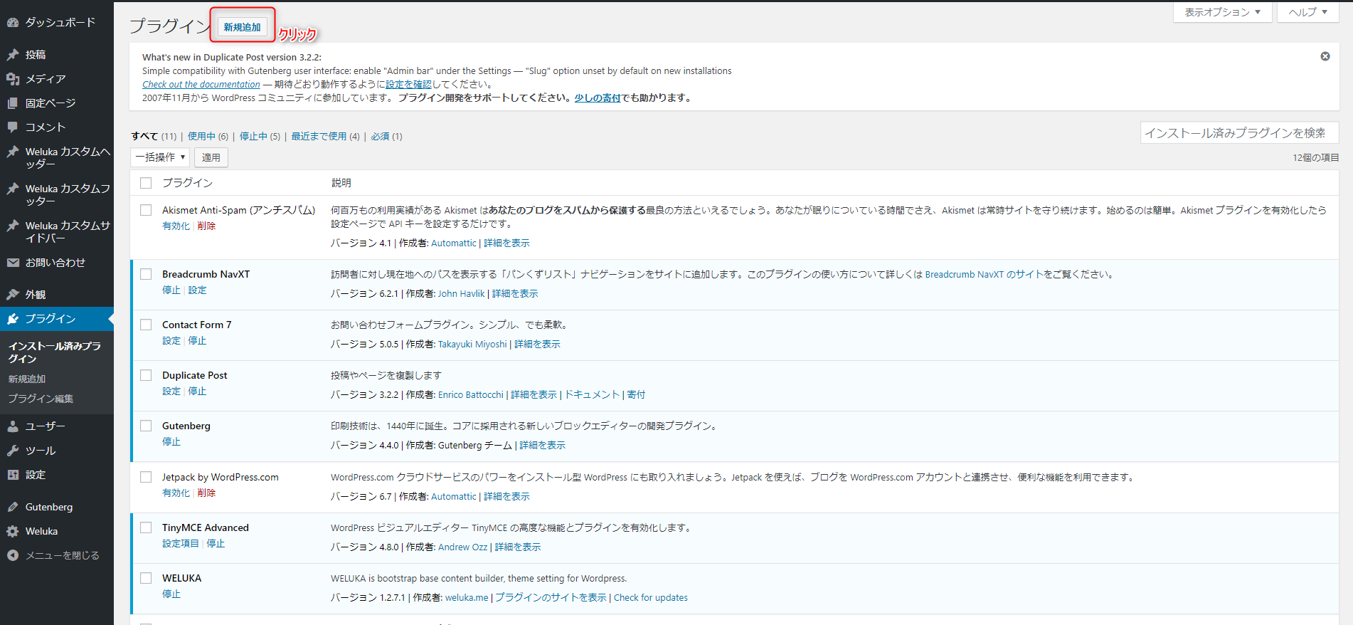
Task: Open the 新規追加 submenu item
Action: pos(27,379)
